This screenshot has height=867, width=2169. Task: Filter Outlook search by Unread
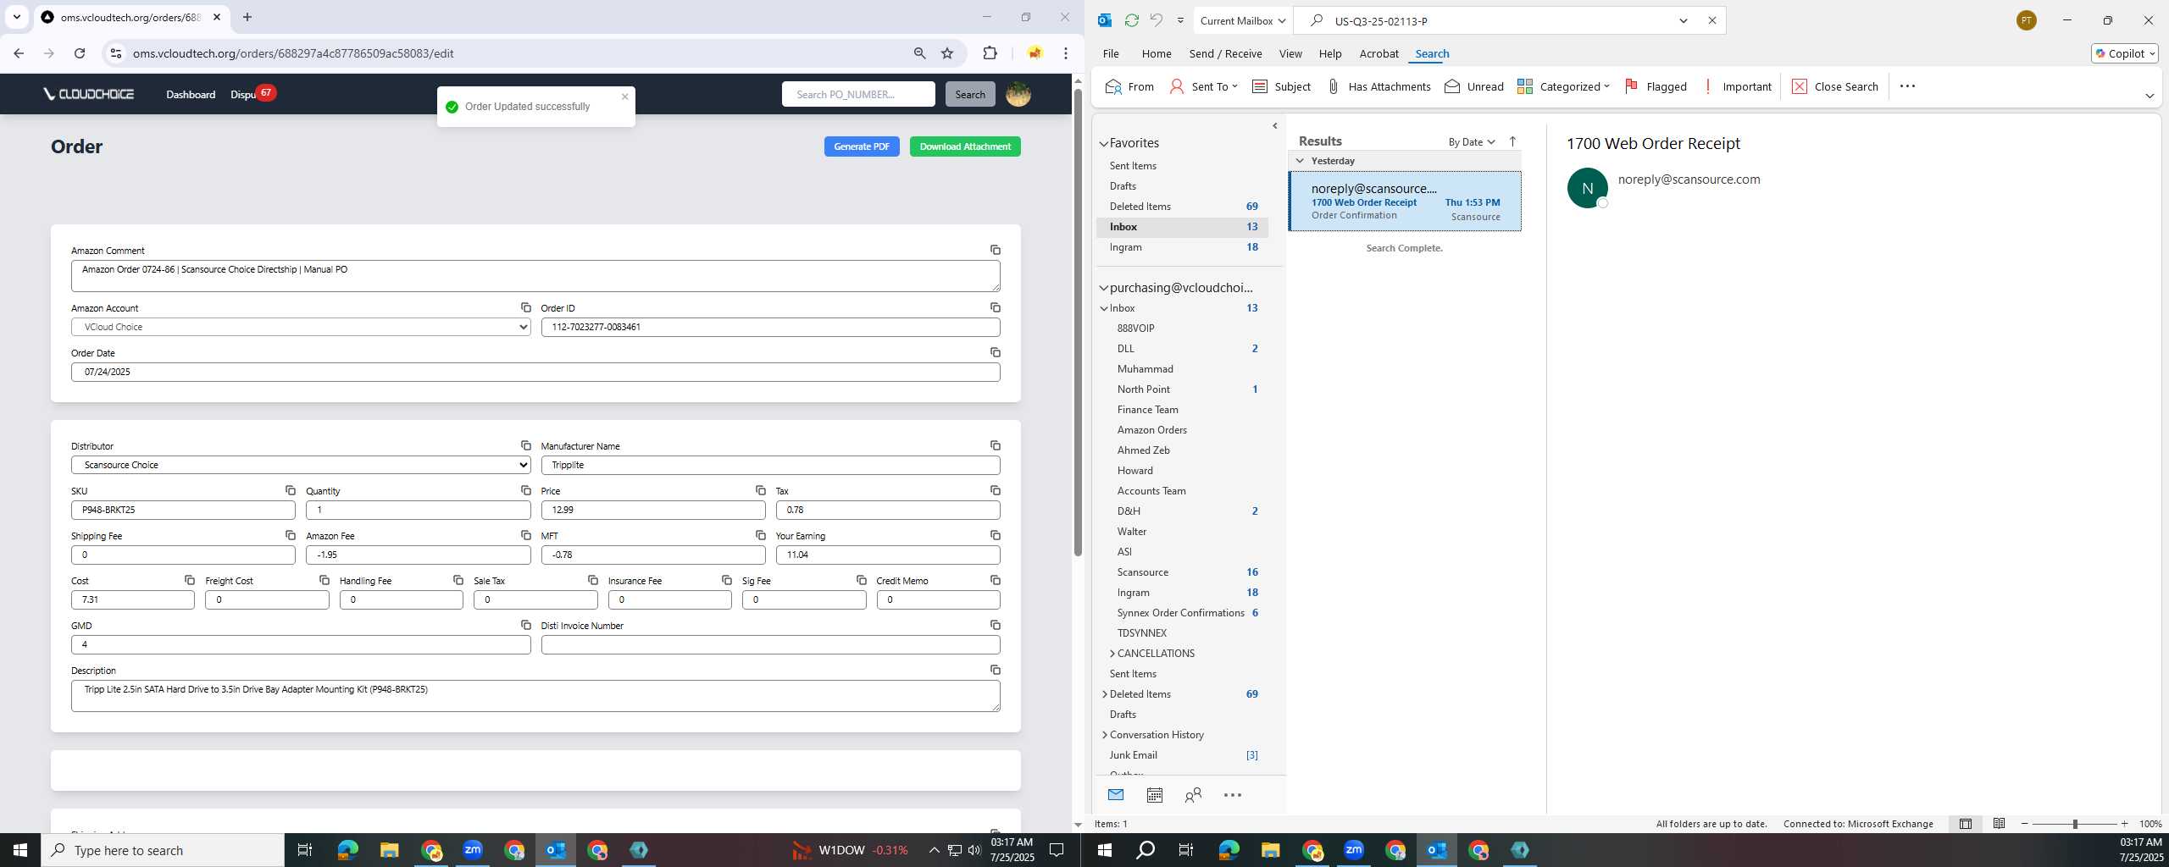[x=1474, y=86]
